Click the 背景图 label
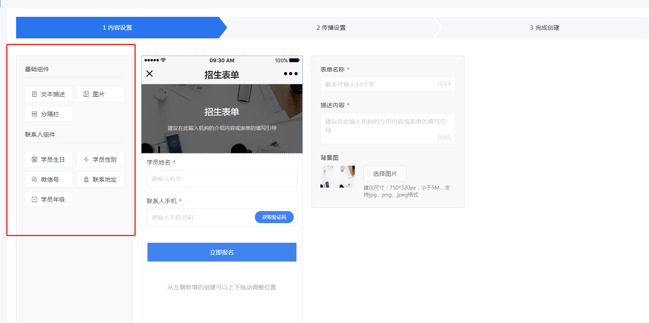The height and width of the screenshot is (323, 649). point(329,157)
